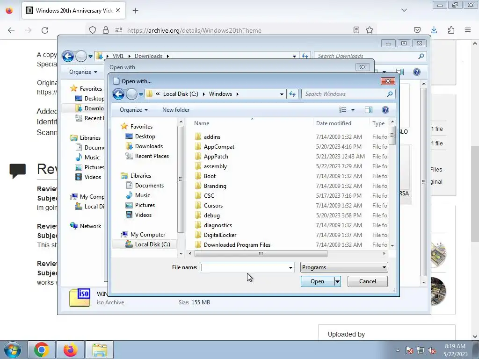Select the DigitalLocker folder

(x=220, y=235)
